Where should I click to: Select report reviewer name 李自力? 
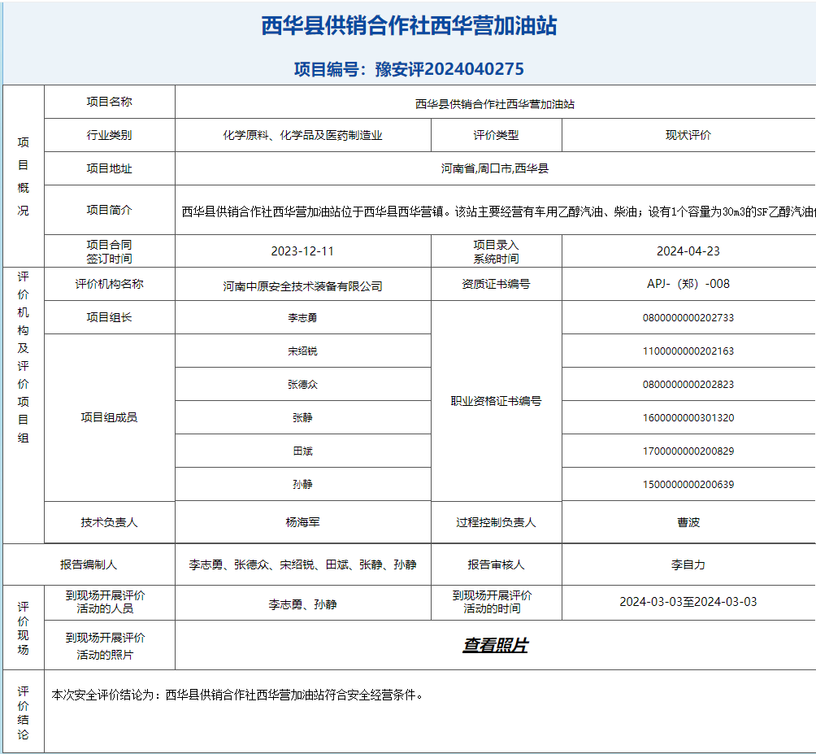(688, 564)
